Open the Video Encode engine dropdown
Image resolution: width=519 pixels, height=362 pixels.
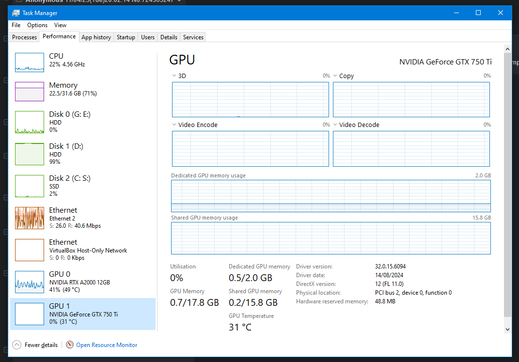(x=174, y=125)
